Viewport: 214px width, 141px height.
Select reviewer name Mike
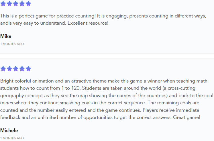coord(6,36)
